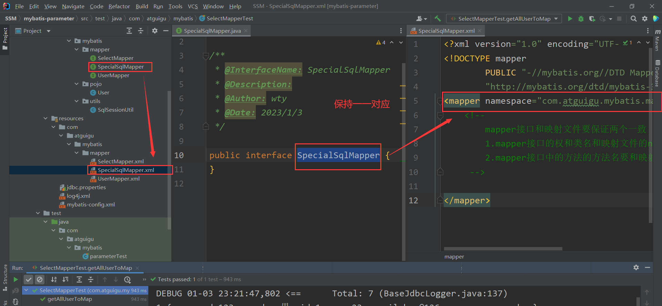Click the mapper breadcrumb below XML editor
This screenshot has width=662, height=306.
click(454, 257)
